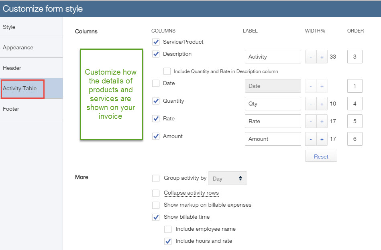The width and height of the screenshot is (381, 250).
Task: Open the Day grouping dropdown
Action: click(228, 178)
